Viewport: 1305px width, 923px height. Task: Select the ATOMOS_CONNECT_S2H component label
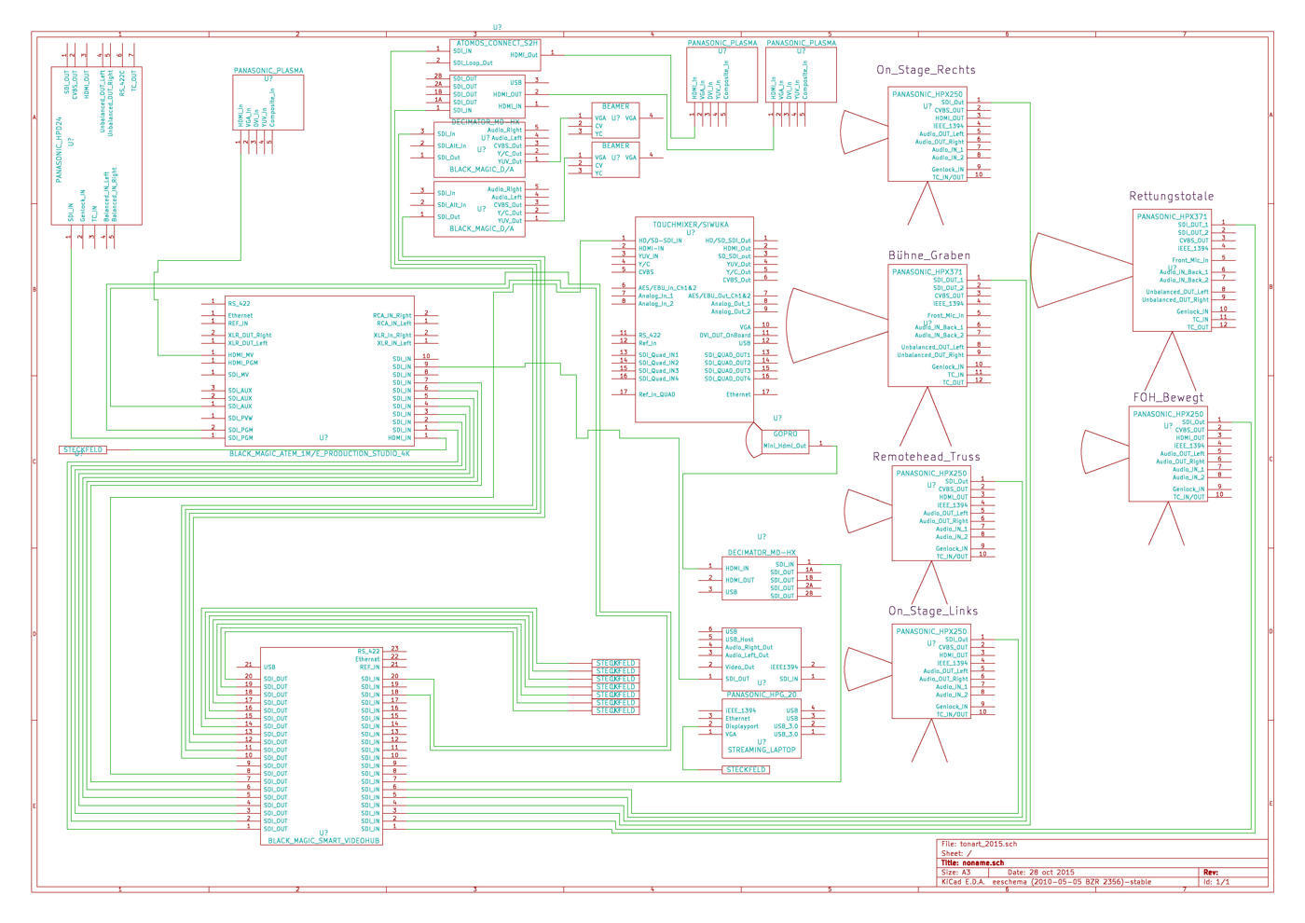(495, 43)
